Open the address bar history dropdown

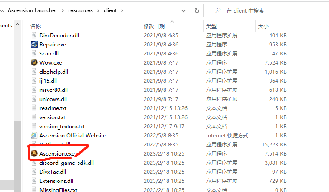tap(184, 11)
